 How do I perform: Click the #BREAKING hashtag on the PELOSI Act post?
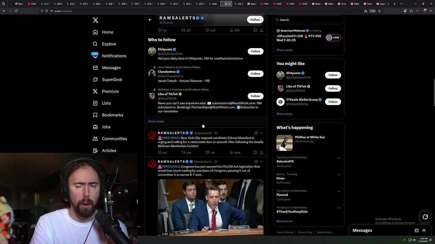171,167
